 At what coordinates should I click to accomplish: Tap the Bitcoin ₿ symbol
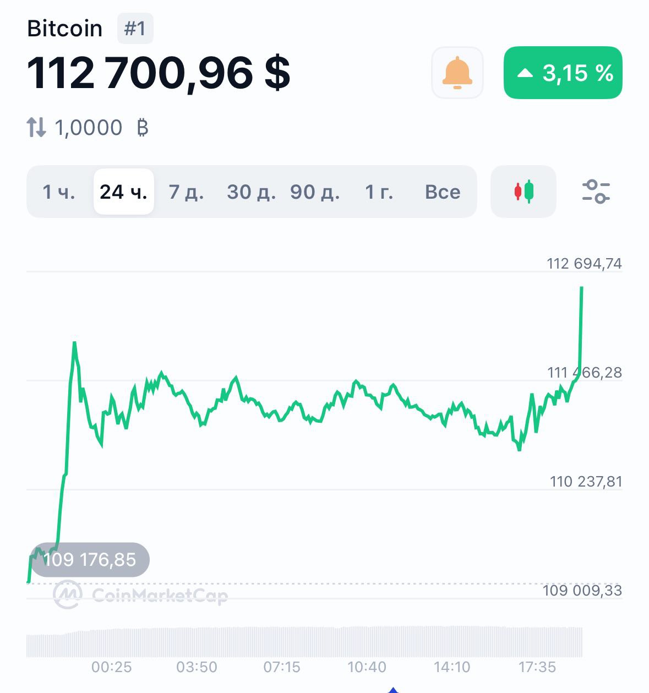click(x=143, y=128)
